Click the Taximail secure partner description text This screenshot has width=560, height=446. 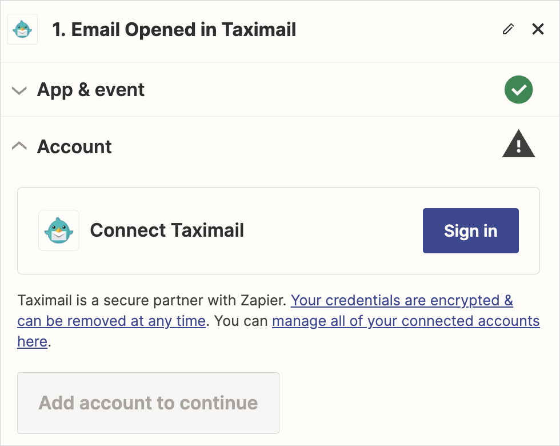pyautogui.click(x=114, y=301)
